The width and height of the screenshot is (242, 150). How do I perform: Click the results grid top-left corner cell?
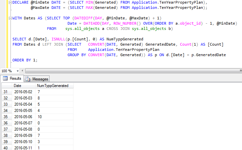pos(7,86)
